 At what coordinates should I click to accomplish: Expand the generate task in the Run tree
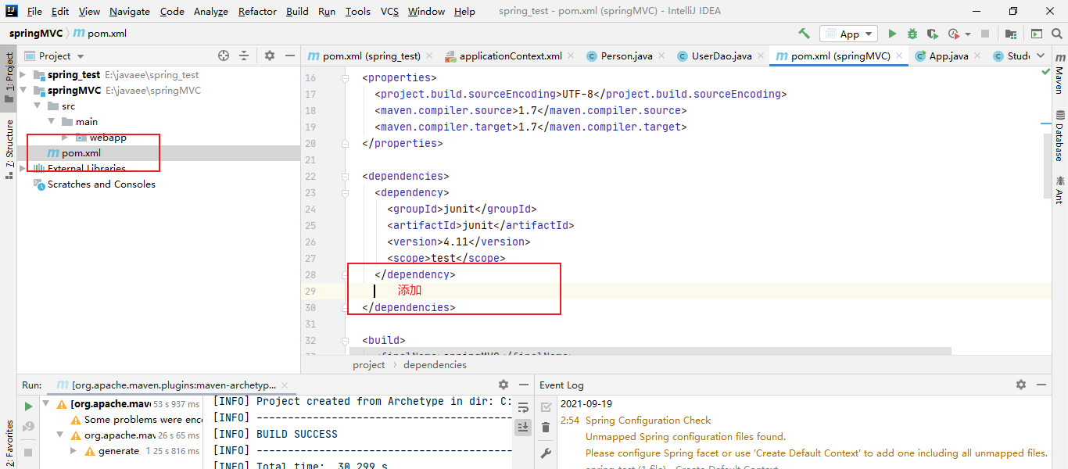coord(73,451)
